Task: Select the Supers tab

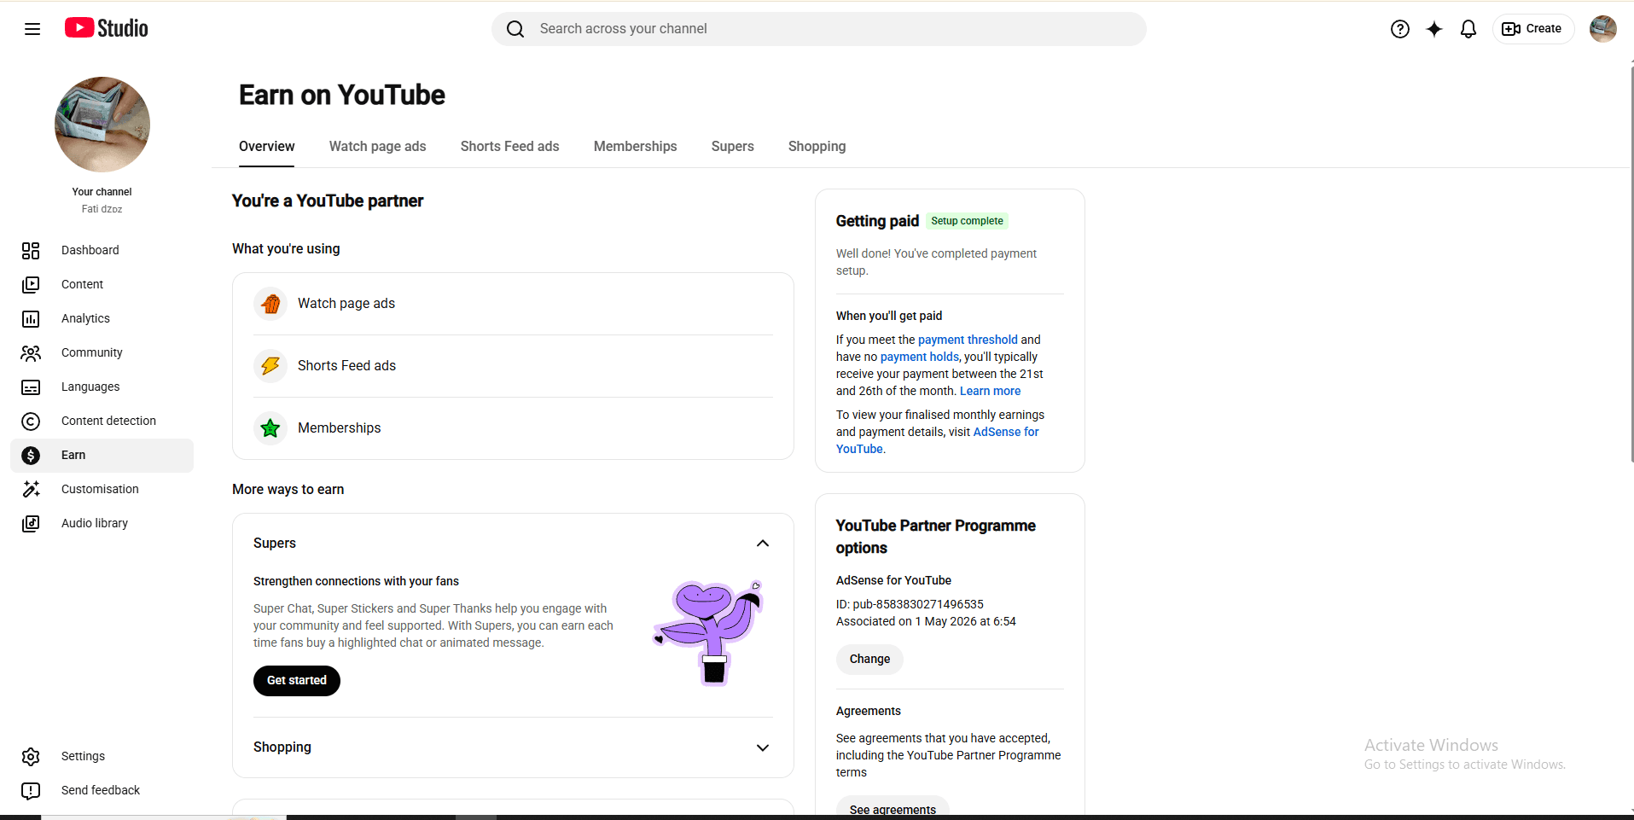Action: 733,147
